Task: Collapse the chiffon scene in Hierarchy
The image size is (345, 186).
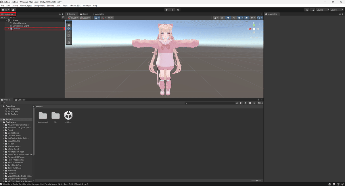Action: click(6, 20)
